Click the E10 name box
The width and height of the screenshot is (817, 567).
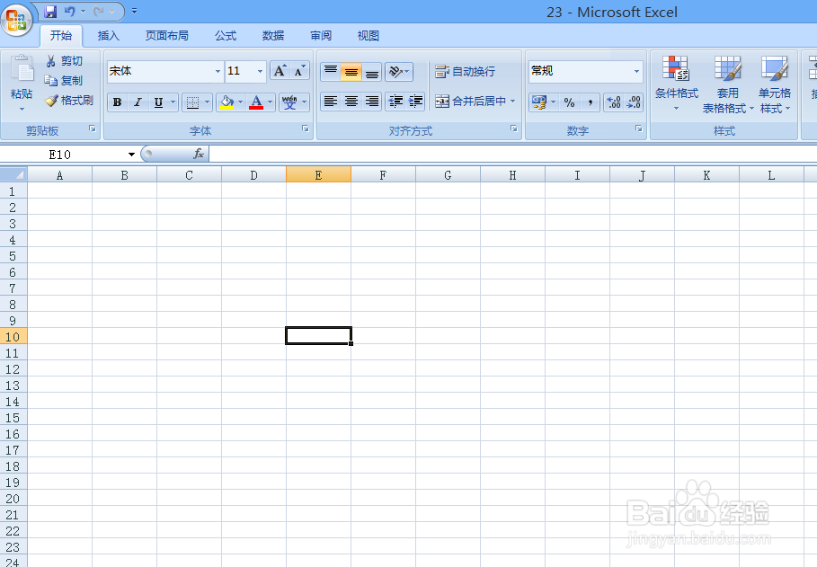(61, 155)
